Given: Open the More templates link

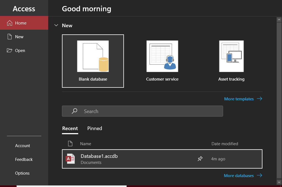Looking at the screenshot, I should (x=243, y=99).
